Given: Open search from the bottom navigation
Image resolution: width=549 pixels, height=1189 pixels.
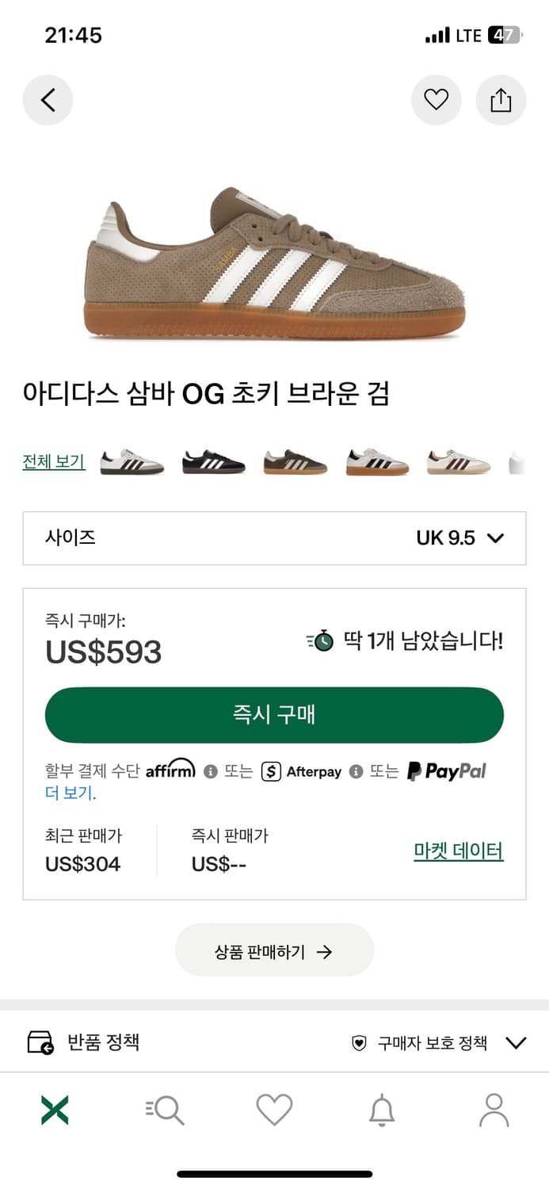Looking at the screenshot, I should point(164,1110).
